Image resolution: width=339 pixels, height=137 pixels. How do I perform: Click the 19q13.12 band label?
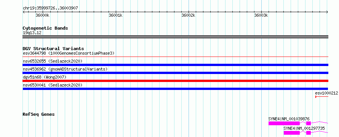tap(32, 33)
